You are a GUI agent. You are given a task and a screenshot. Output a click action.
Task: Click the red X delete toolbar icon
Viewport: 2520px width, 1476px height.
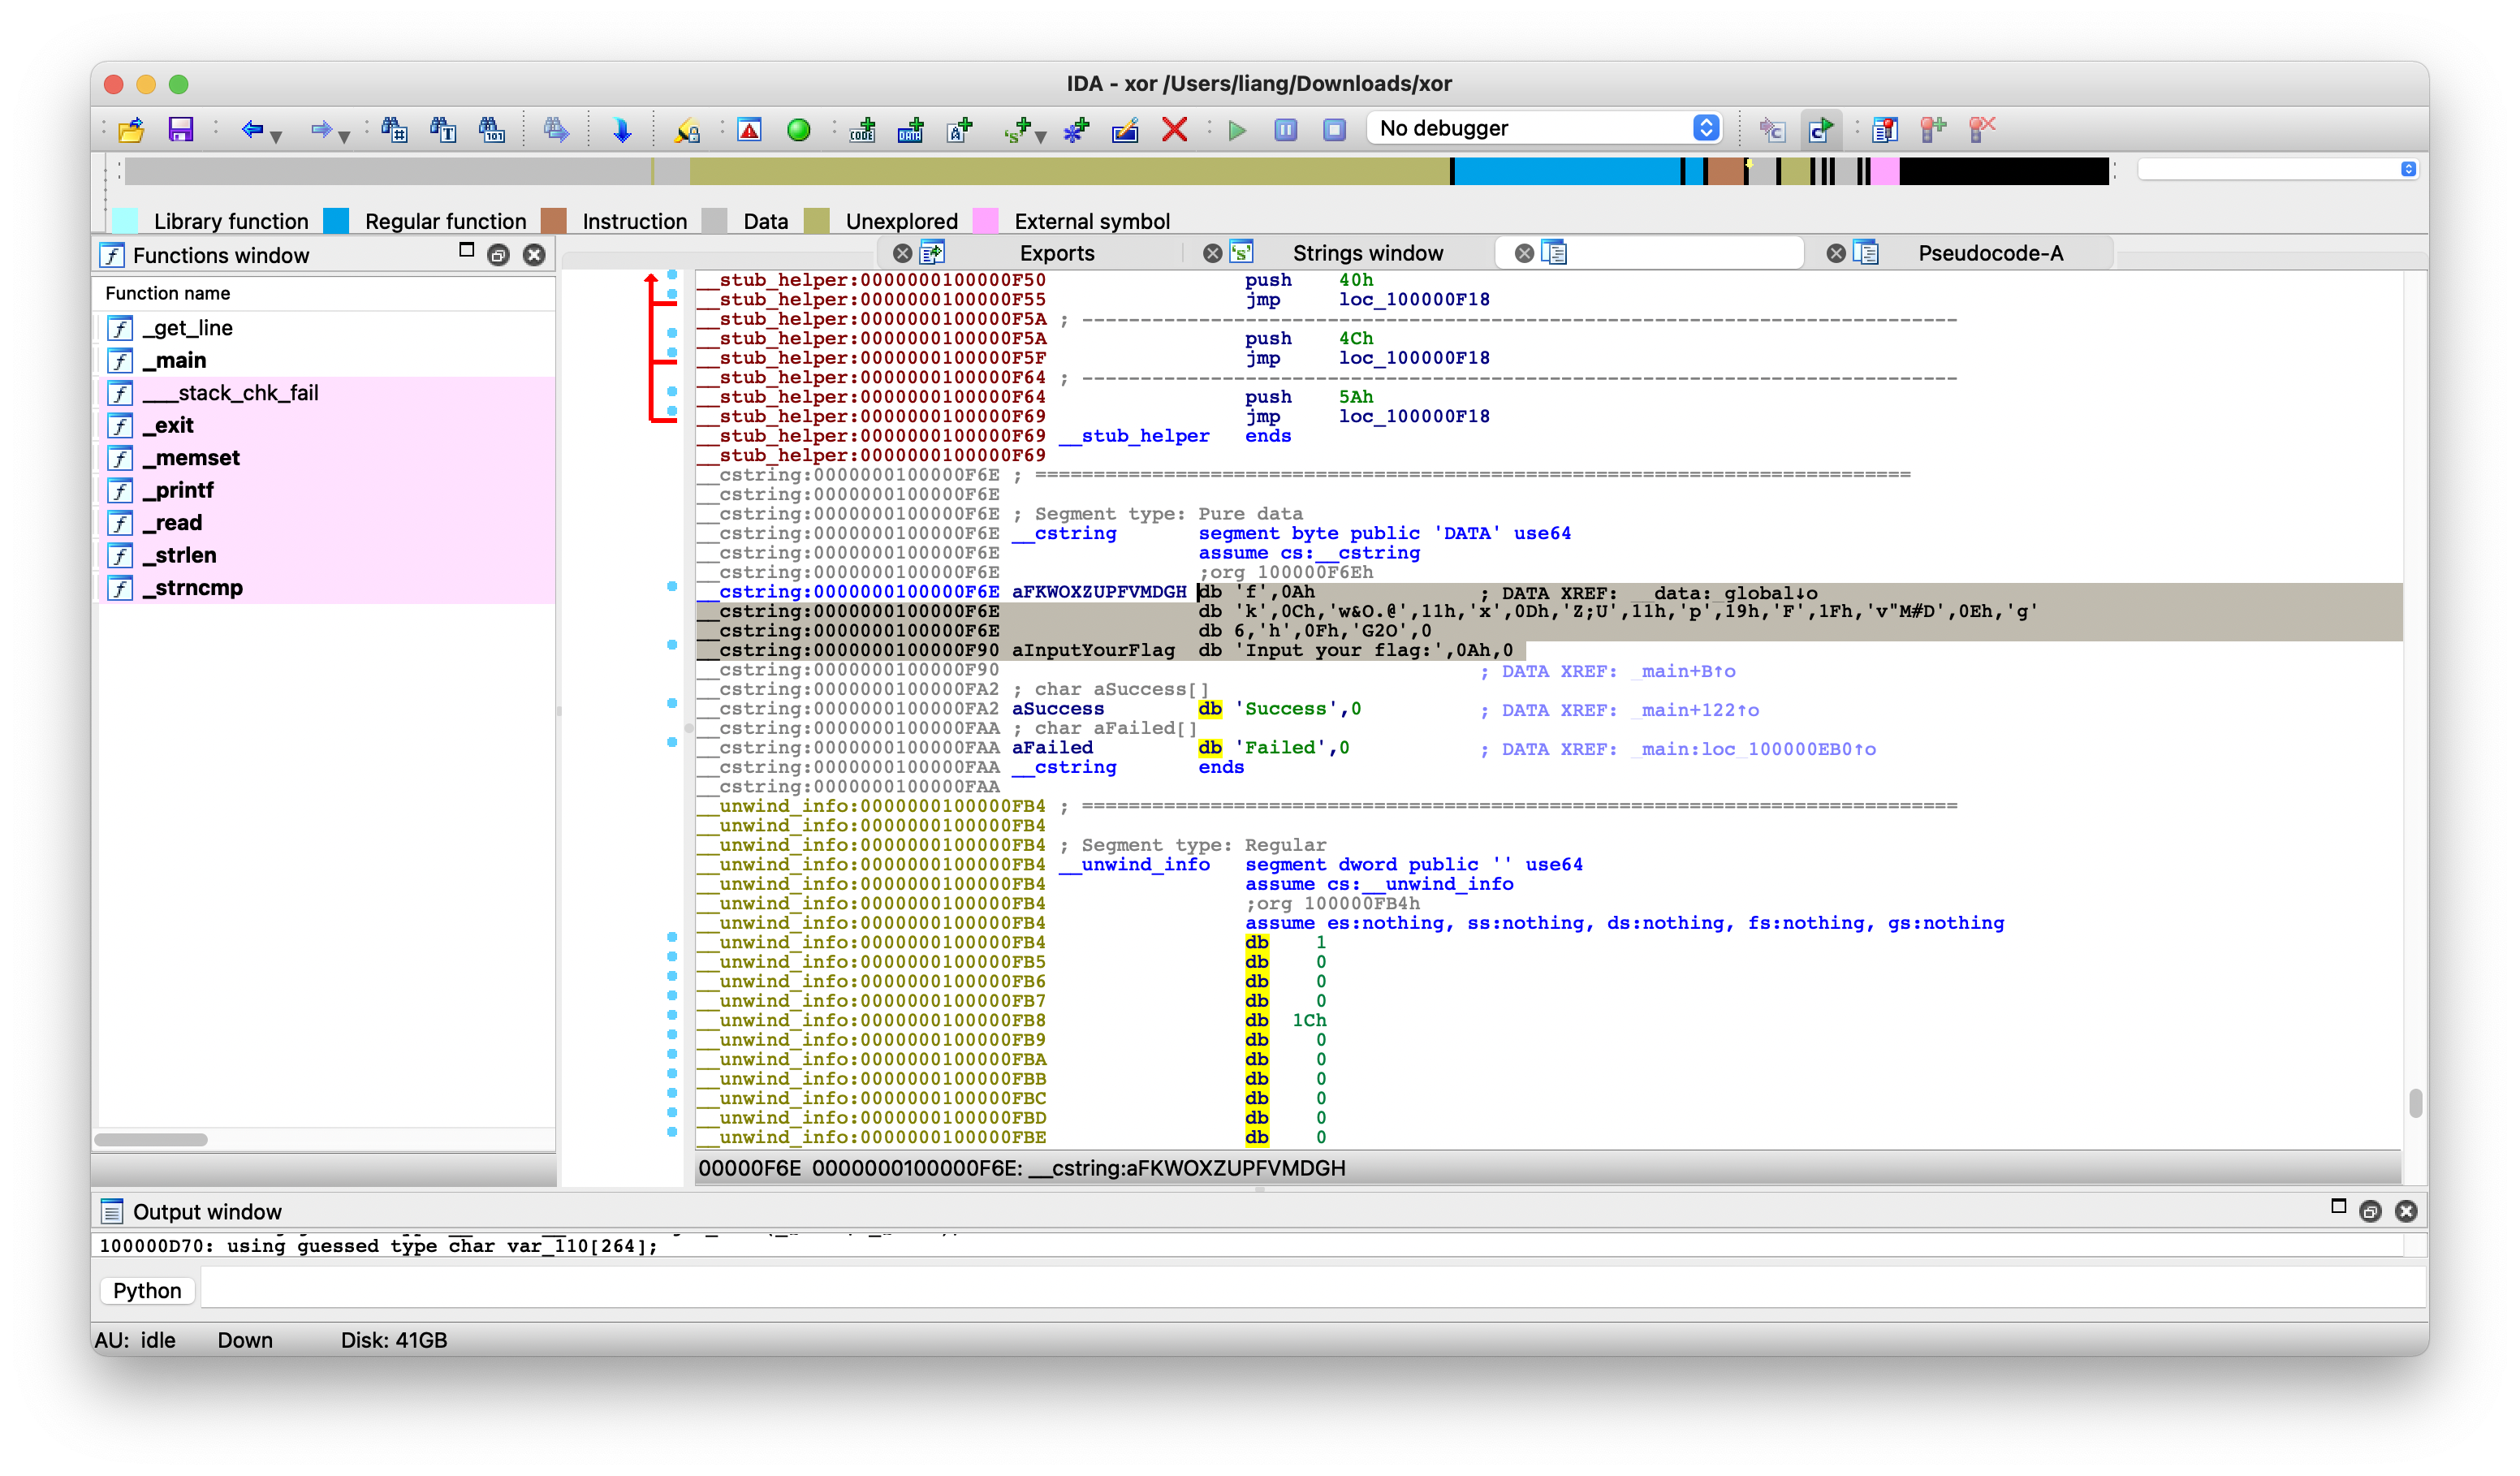point(1174,130)
